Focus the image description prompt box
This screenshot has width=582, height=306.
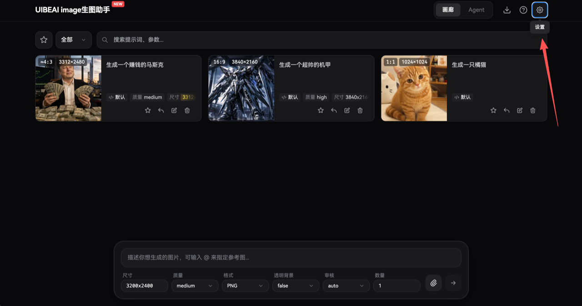click(291, 257)
